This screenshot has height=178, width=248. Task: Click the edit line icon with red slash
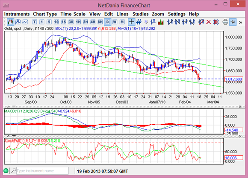[201, 22]
